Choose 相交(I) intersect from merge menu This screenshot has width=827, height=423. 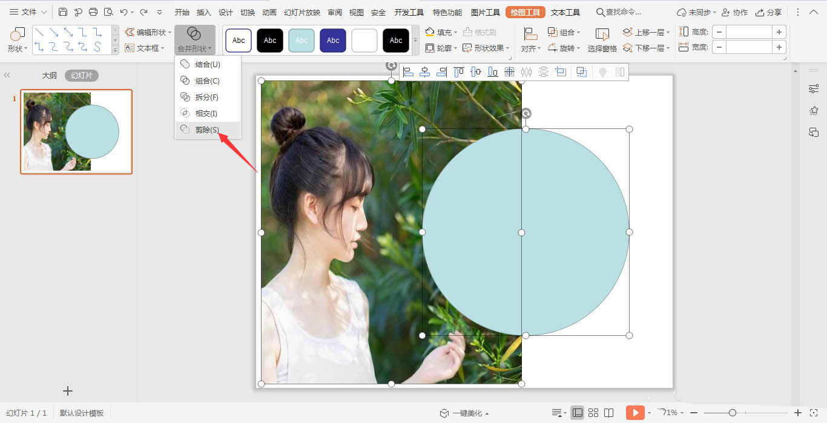pos(206,113)
